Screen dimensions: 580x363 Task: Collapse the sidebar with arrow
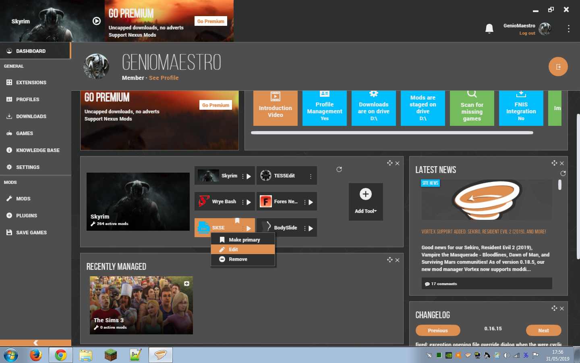pos(35,342)
